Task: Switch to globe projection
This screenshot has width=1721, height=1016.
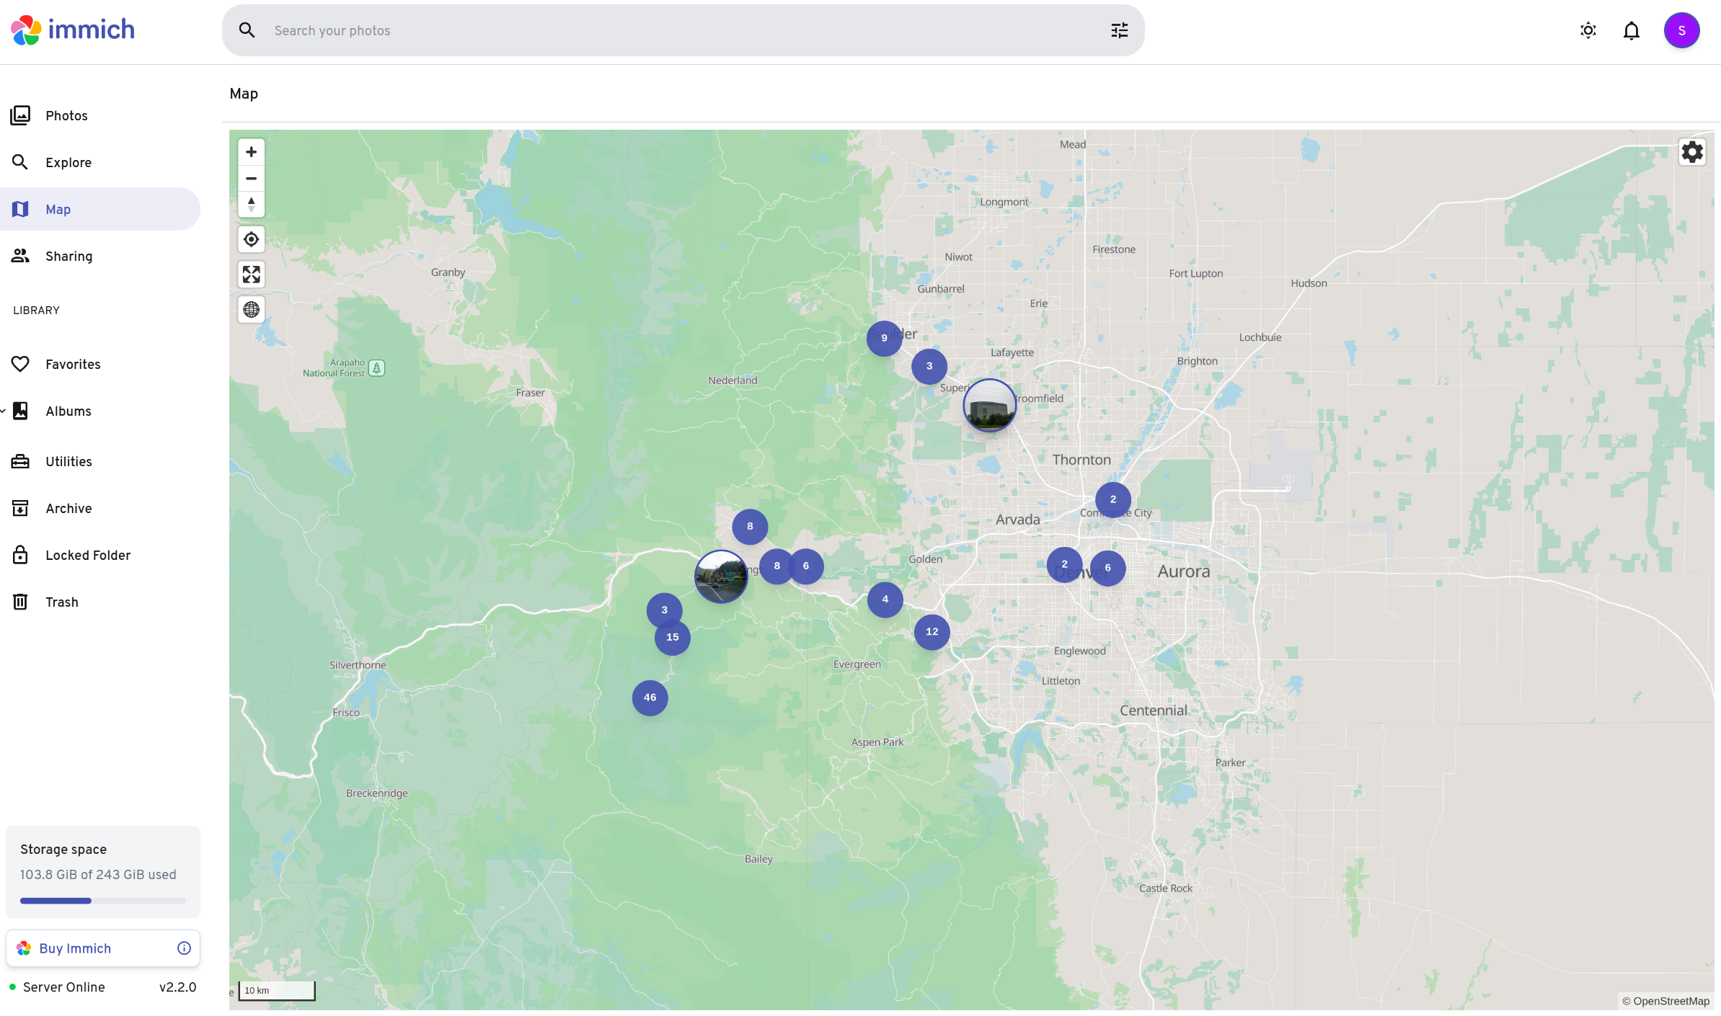Action: coord(251,310)
